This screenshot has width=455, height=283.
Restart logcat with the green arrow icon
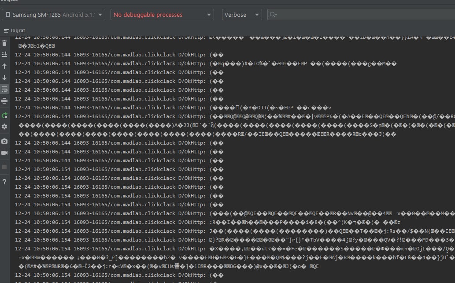click(4, 115)
